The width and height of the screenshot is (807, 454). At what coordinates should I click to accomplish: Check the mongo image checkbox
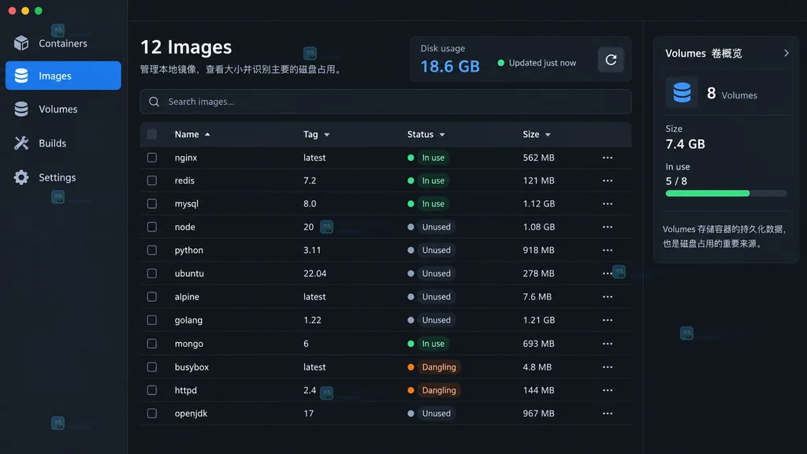[152, 344]
